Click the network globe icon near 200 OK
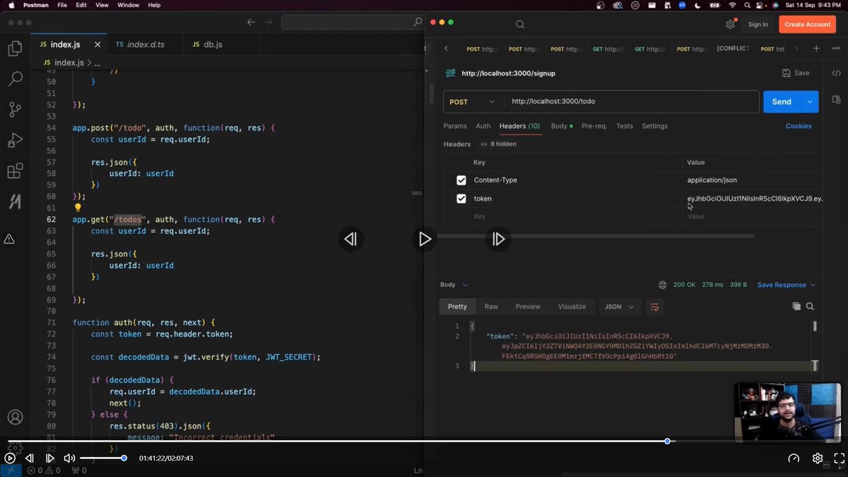The height and width of the screenshot is (477, 848). pyautogui.click(x=662, y=285)
